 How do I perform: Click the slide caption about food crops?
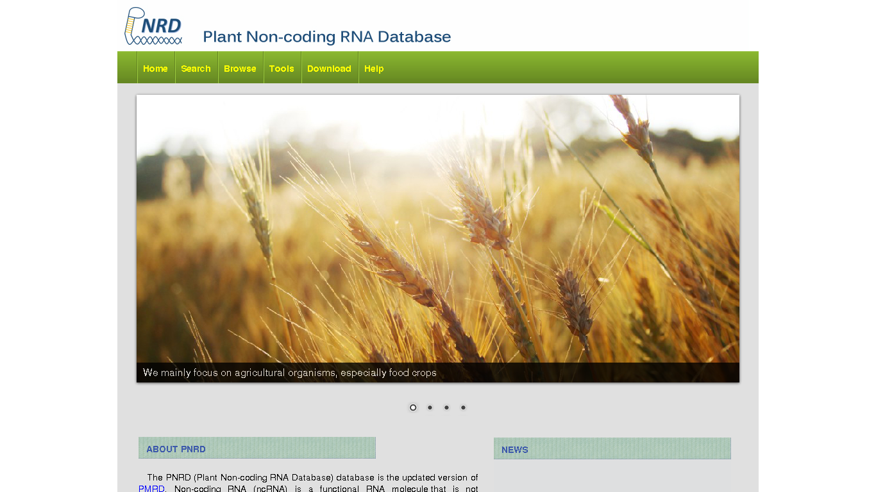tap(289, 373)
